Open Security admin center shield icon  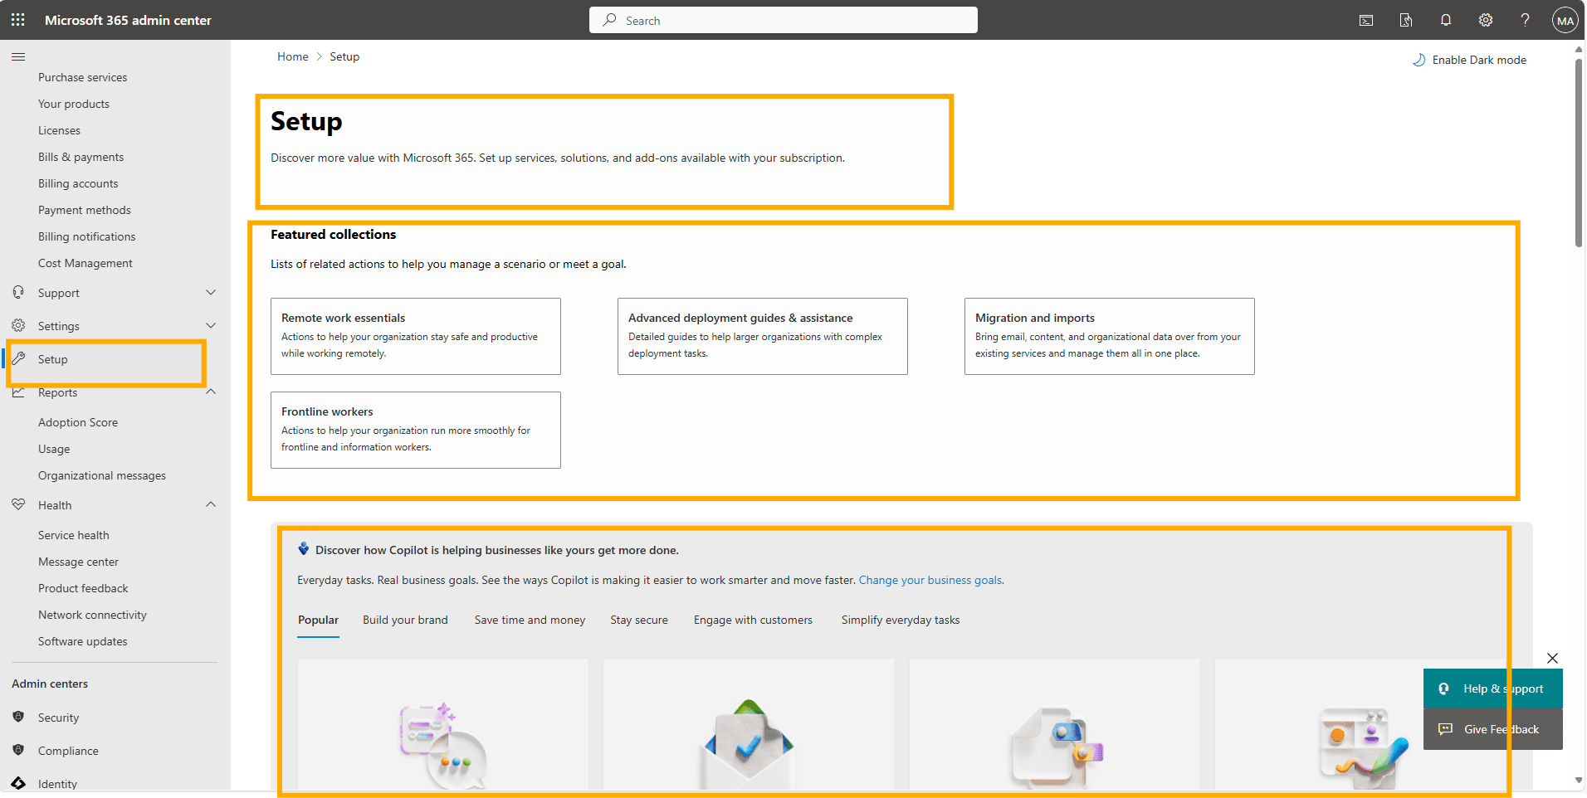pos(18,717)
